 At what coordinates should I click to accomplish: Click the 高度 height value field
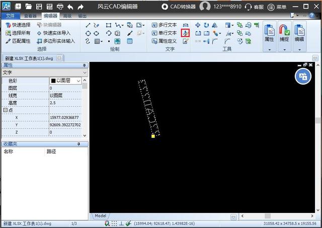(x=64, y=103)
